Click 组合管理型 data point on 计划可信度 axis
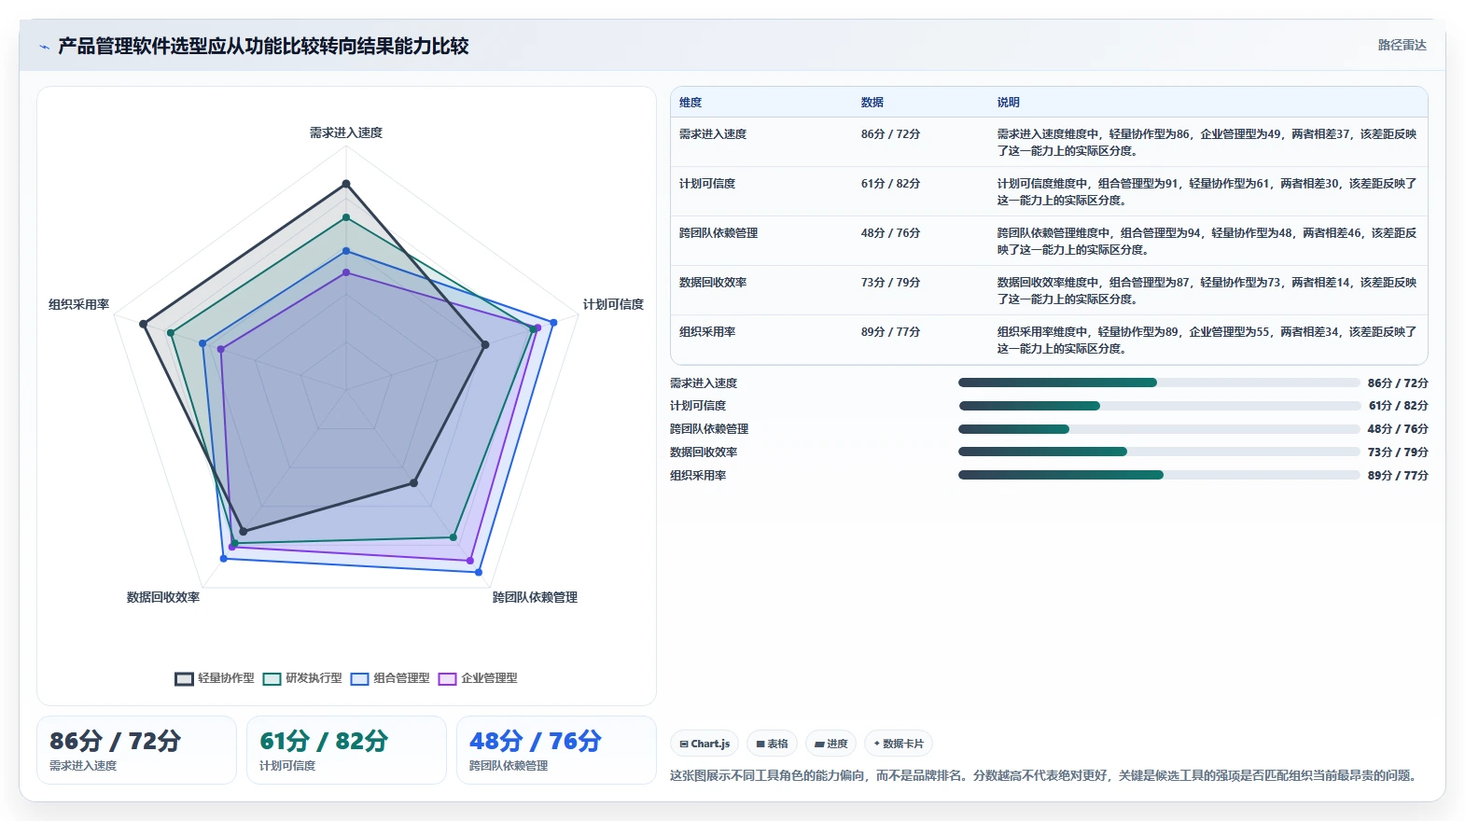 click(553, 323)
